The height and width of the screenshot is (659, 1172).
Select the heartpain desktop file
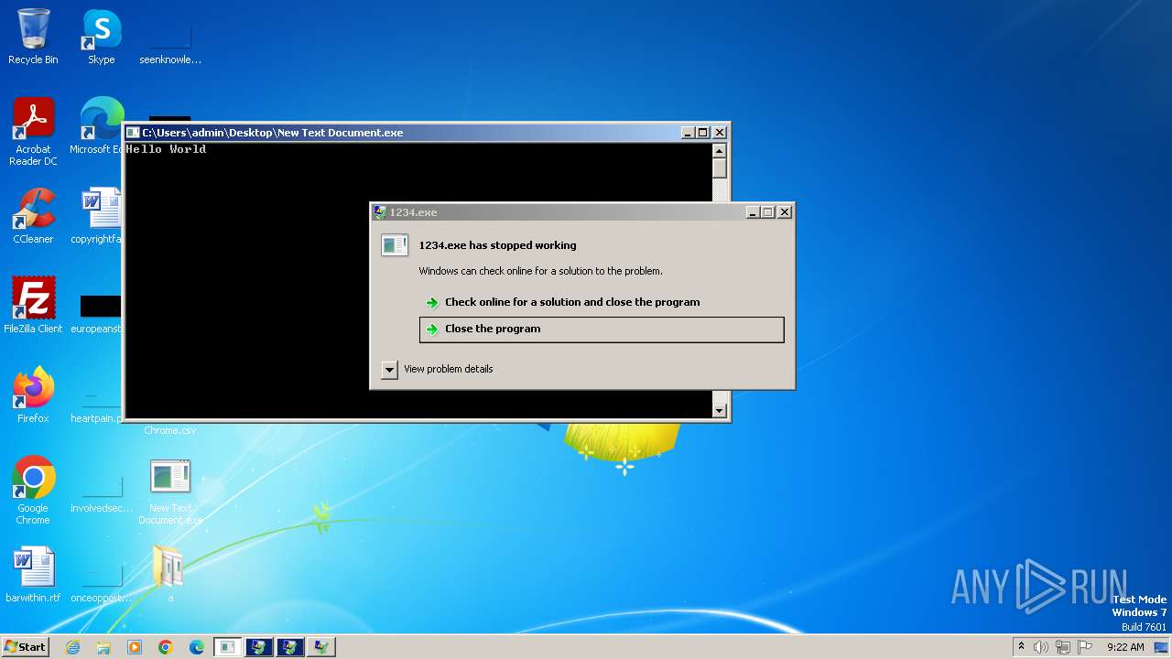click(x=97, y=405)
